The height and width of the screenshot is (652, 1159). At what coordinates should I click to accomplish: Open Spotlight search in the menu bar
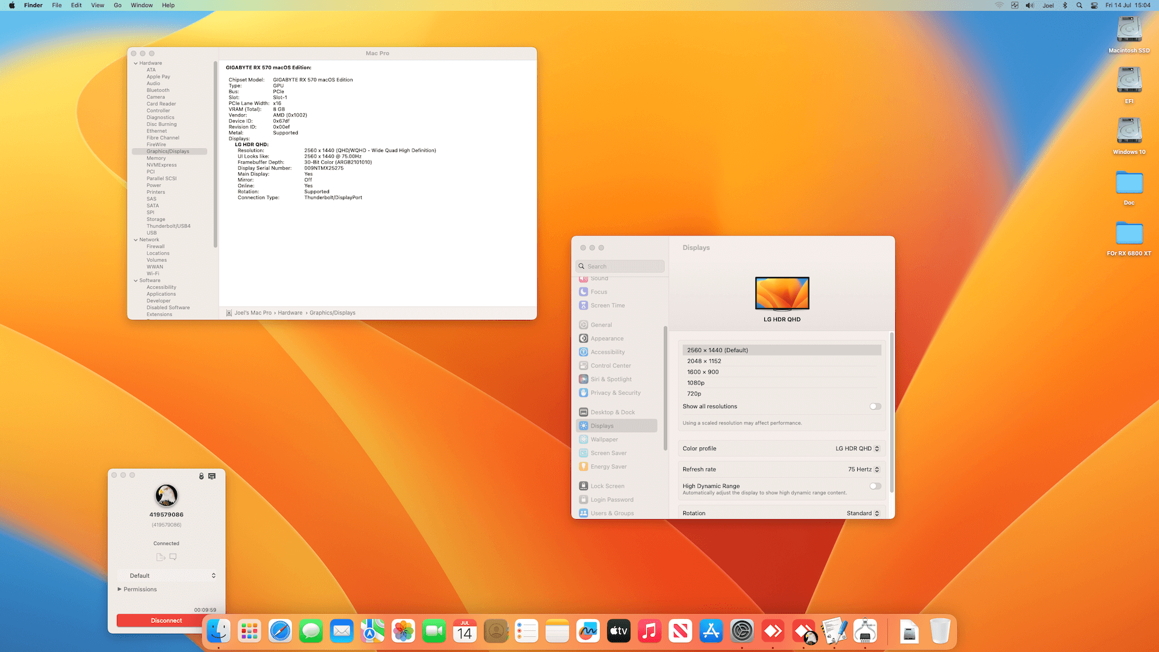(x=1079, y=5)
